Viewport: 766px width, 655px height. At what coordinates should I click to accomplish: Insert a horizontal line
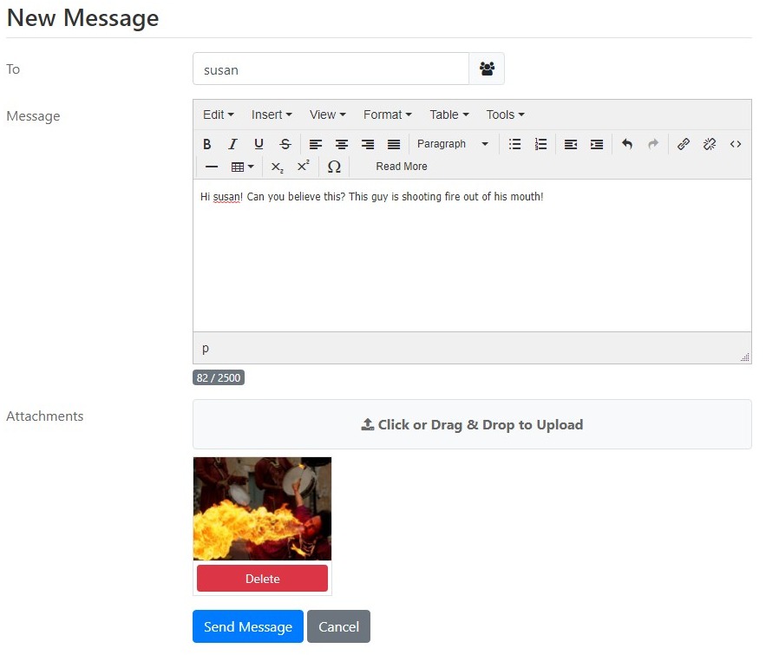pyautogui.click(x=212, y=167)
